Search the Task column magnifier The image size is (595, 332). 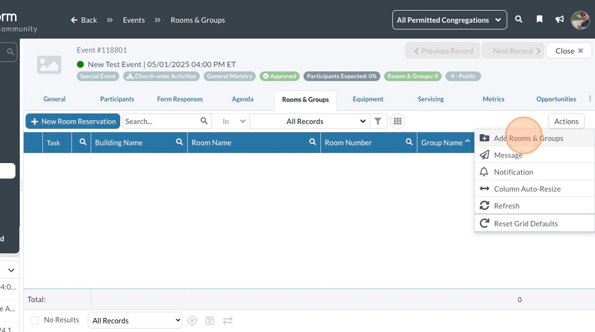coord(83,142)
